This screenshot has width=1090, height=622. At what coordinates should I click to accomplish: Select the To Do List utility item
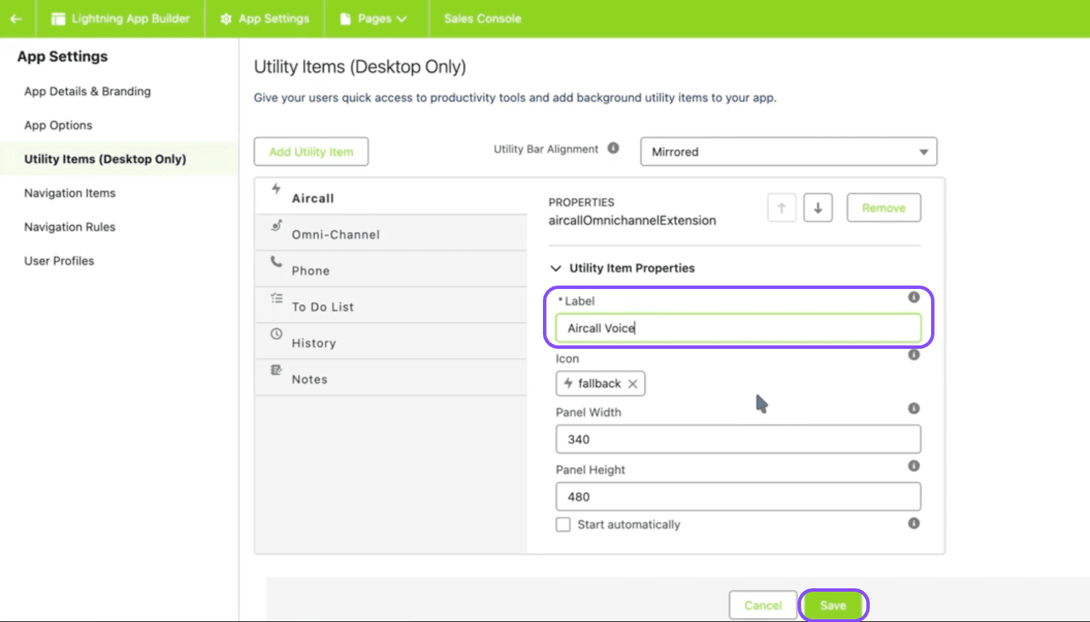tap(391, 305)
